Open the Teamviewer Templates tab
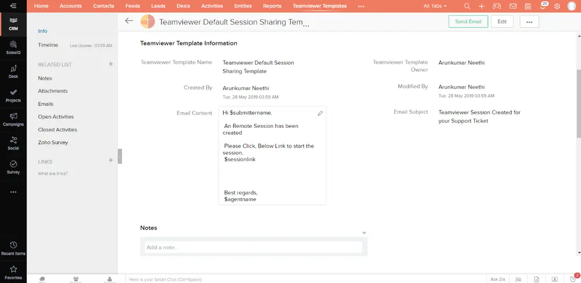 pyautogui.click(x=319, y=6)
